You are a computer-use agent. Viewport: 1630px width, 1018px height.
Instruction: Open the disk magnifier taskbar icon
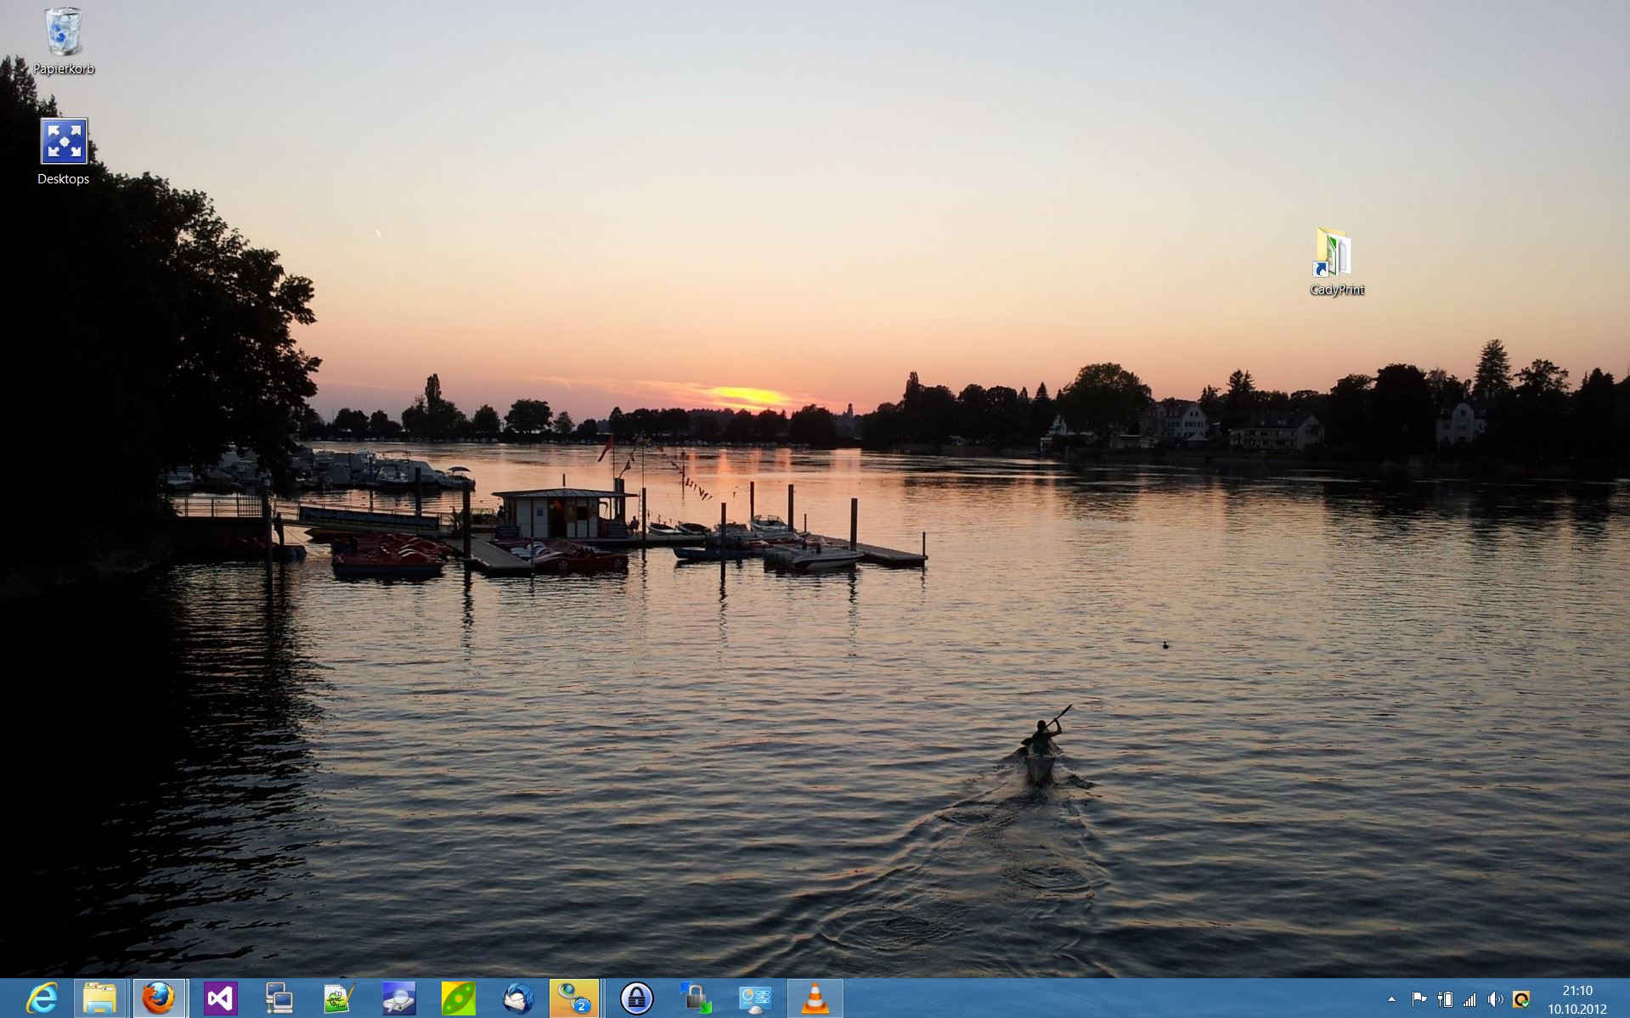click(x=398, y=998)
